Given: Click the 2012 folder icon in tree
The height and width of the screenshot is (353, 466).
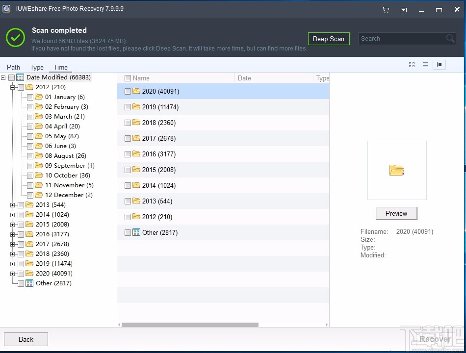Looking at the screenshot, I should (29, 87).
